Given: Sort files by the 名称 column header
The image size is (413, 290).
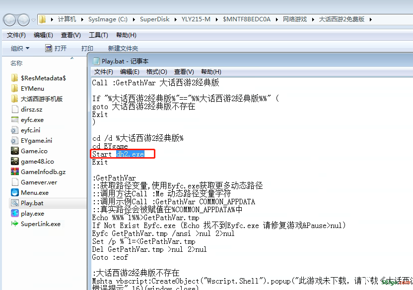Looking at the screenshot, I should coord(16,63).
